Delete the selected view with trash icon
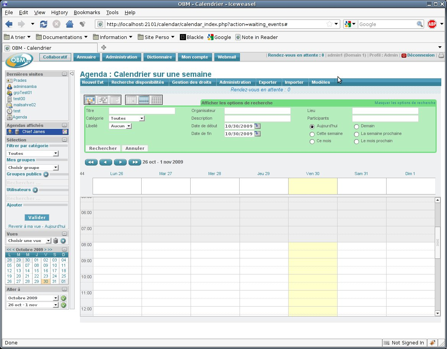 55,241
